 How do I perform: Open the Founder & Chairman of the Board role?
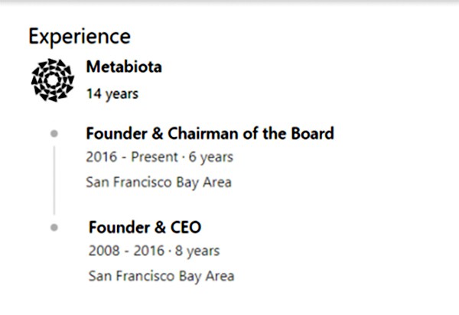click(210, 134)
